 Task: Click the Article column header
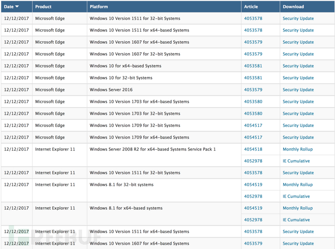(x=251, y=7)
